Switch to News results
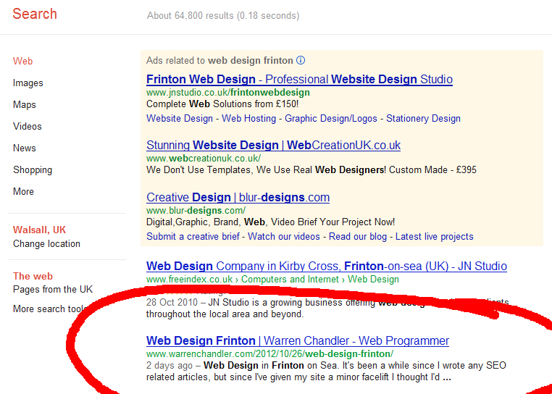The image size is (552, 394). click(x=25, y=148)
